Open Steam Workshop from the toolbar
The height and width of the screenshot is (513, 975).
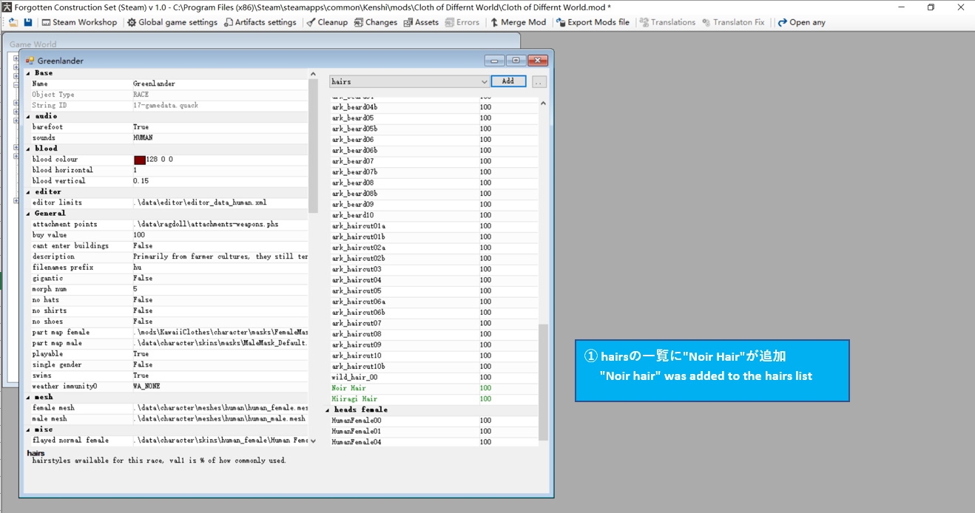(79, 22)
